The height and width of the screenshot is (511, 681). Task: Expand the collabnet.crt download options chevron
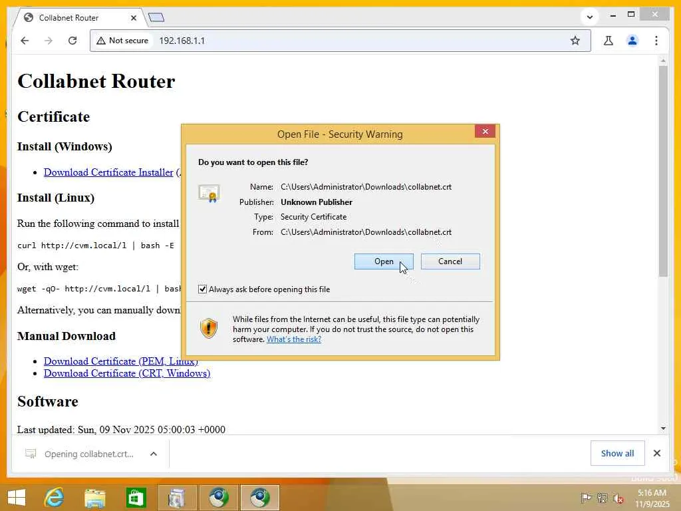tap(154, 454)
